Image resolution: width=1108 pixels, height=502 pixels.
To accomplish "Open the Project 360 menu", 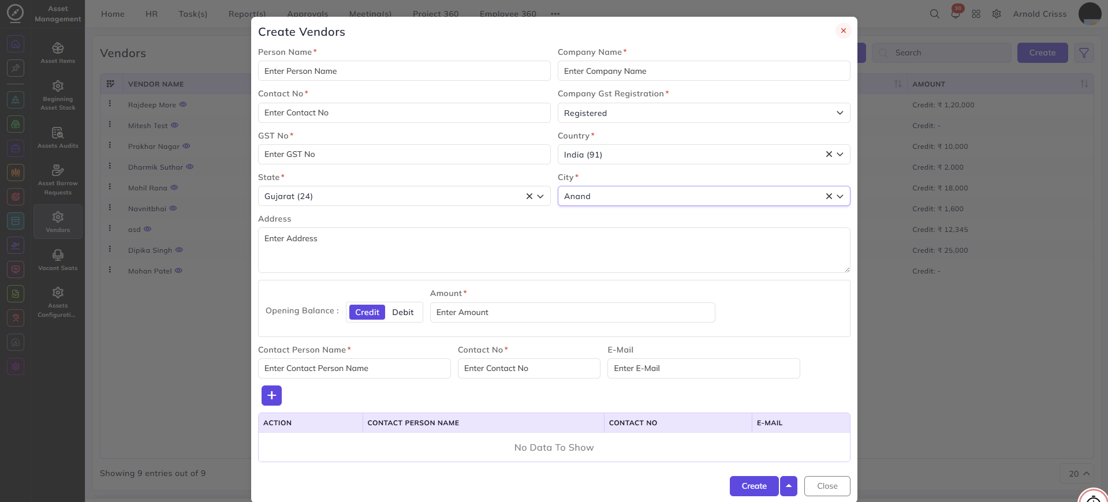I will [x=435, y=14].
